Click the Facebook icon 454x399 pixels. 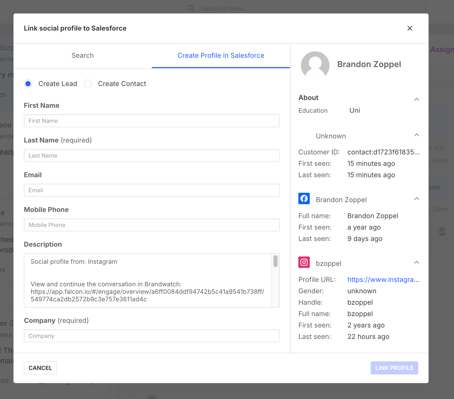click(304, 198)
